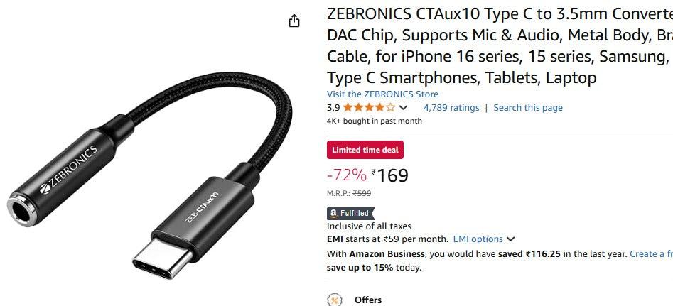Viewport: 673px width, 306px height.
Task: Click the Offers percent badge icon
Action: [x=333, y=300]
